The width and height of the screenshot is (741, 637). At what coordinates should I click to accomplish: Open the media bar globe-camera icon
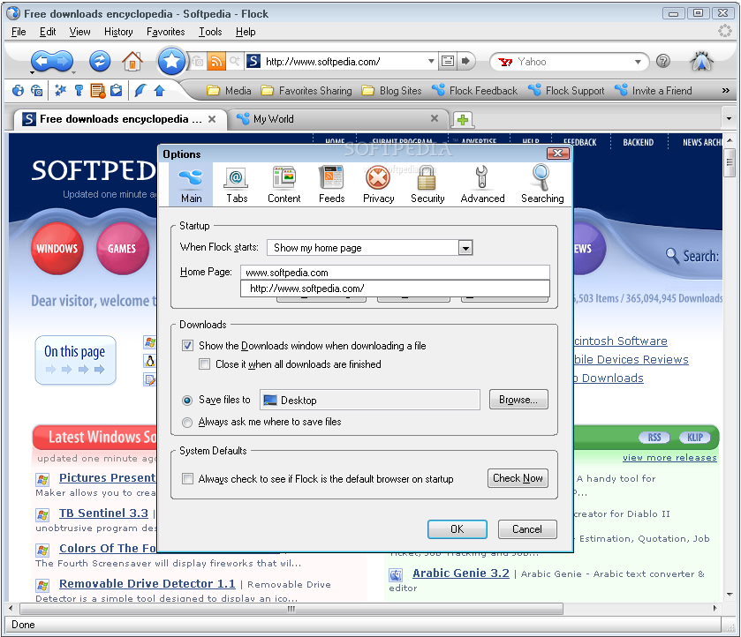click(x=36, y=90)
